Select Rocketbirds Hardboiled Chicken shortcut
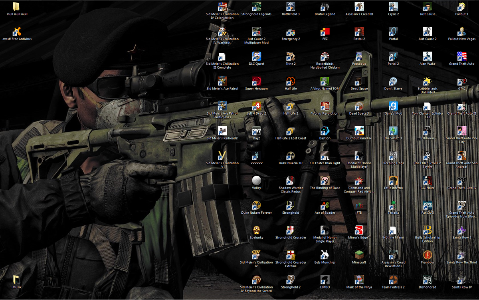Screen dimensions: 479x300 [325, 56]
